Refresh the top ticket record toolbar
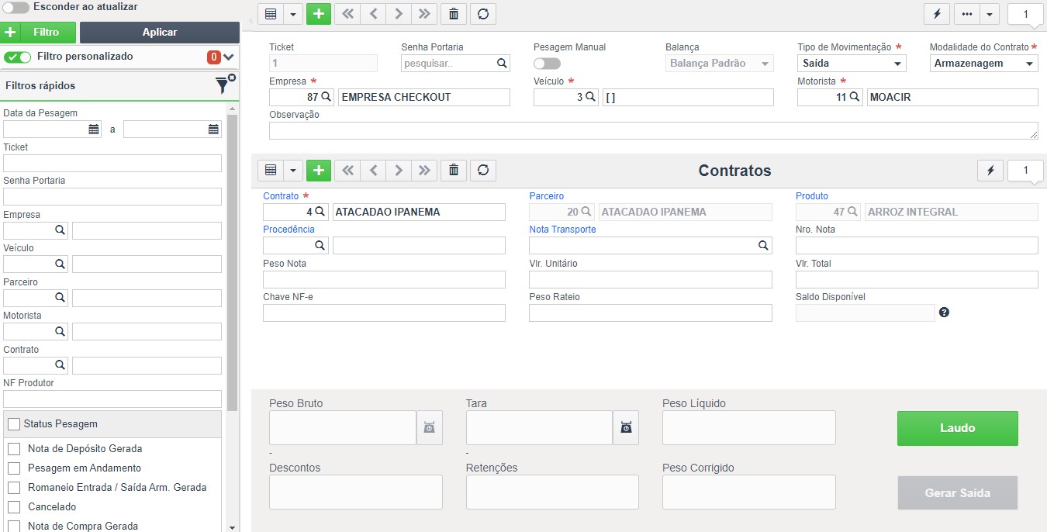This screenshot has width=1047, height=532. (483, 14)
